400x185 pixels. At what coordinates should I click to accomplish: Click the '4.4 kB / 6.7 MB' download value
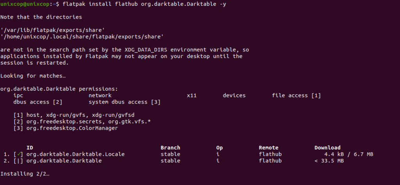349,154
